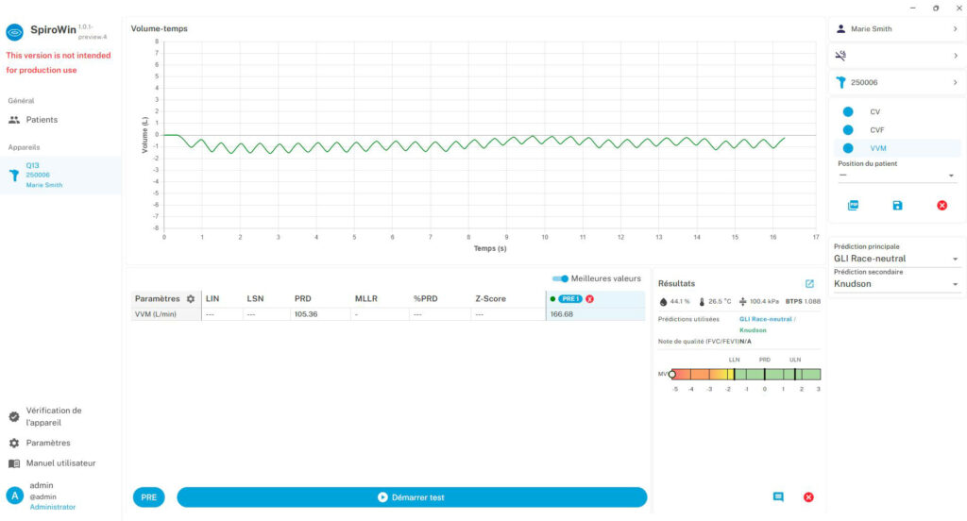The height and width of the screenshot is (521, 967).
Task: Click the Patients people icon
Action: (14, 120)
